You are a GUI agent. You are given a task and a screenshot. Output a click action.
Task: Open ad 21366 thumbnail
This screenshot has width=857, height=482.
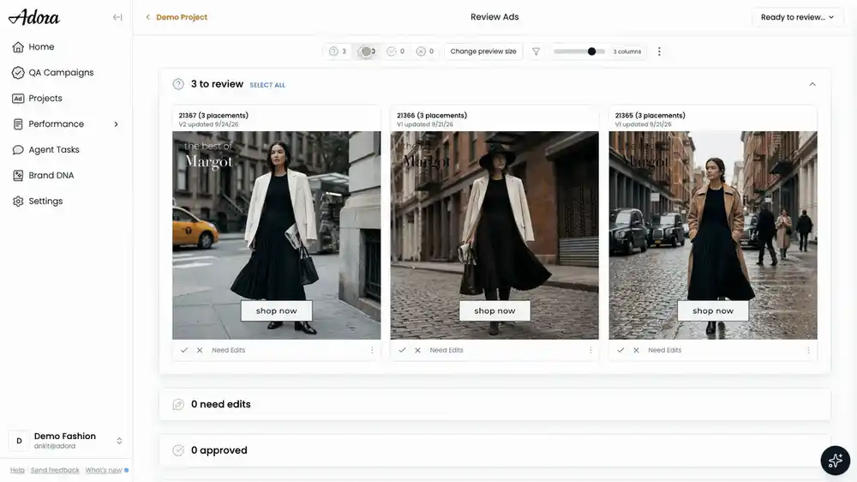[494, 235]
